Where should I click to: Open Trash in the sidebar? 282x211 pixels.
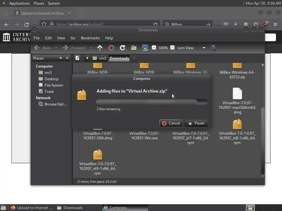click(49, 91)
